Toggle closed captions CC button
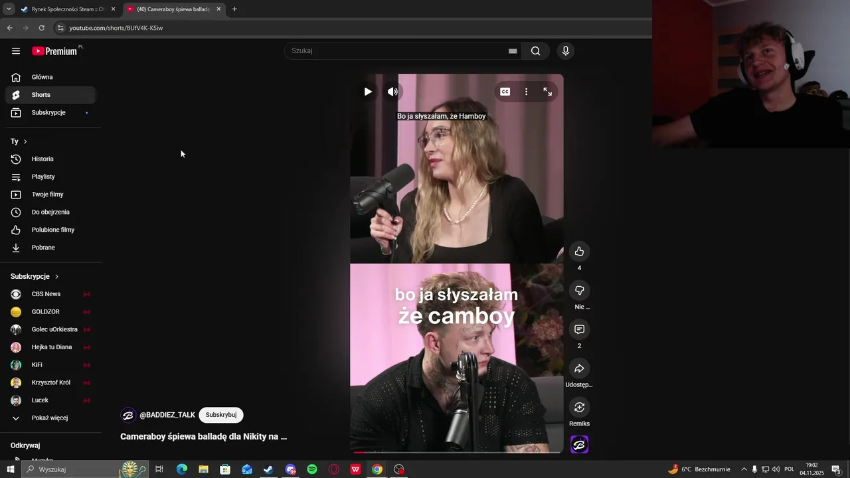The image size is (850, 478). click(x=505, y=92)
